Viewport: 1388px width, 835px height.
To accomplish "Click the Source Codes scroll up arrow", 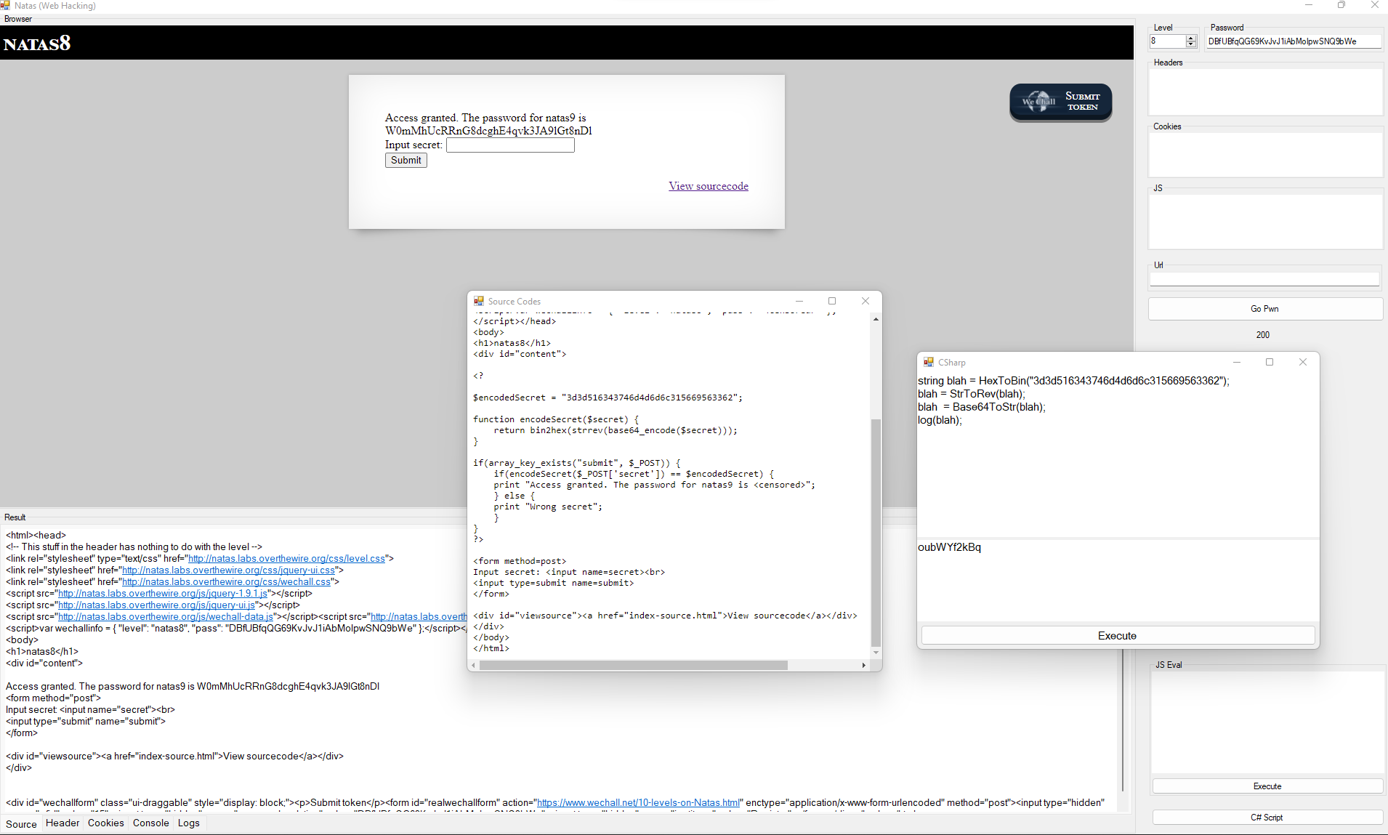I will (x=876, y=319).
